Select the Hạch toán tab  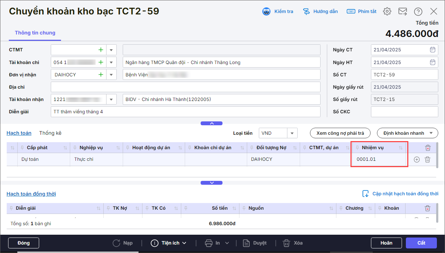(19, 133)
